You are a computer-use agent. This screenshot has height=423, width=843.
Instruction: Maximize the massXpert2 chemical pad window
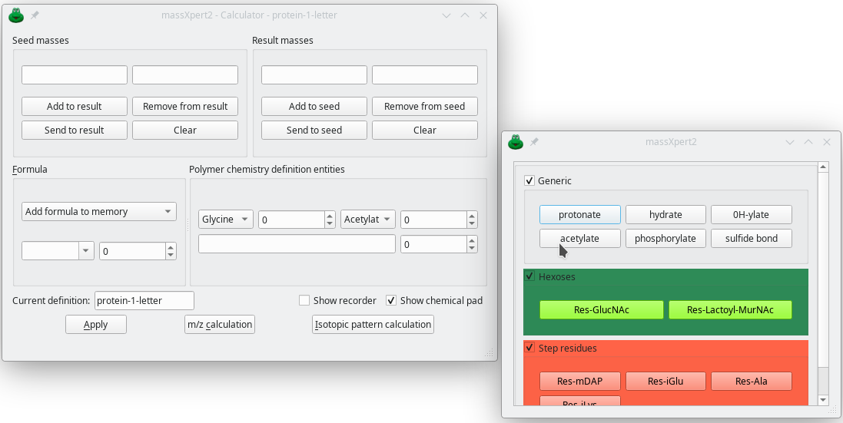tap(808, 142)
